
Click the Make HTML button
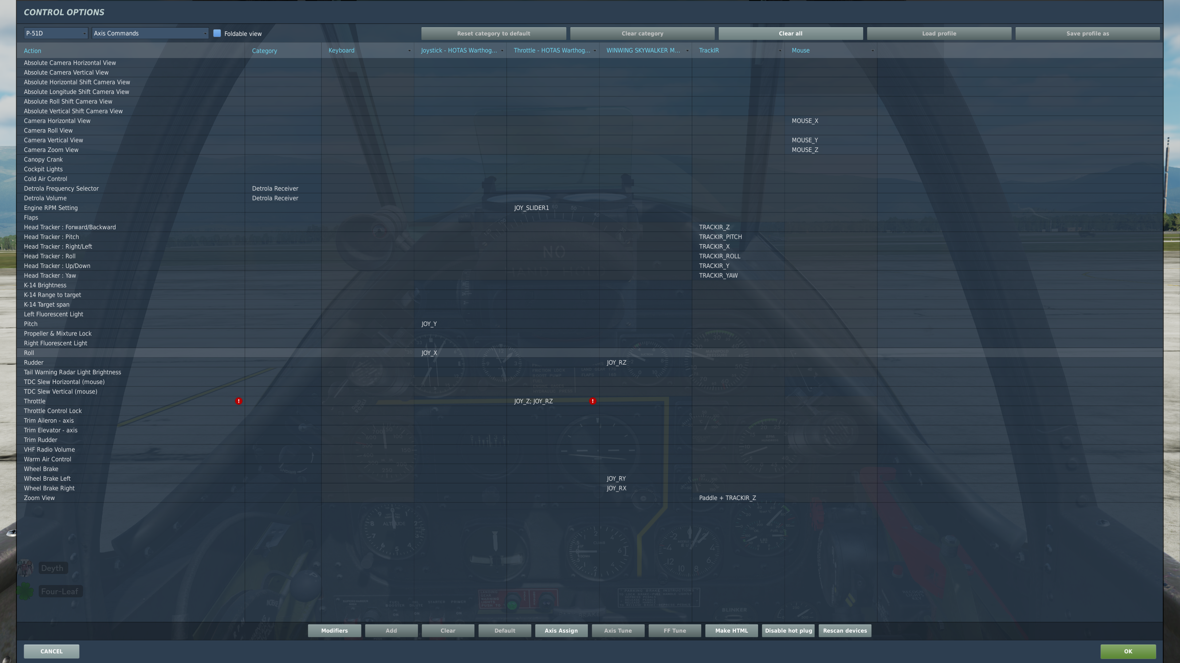click(732, 630)
